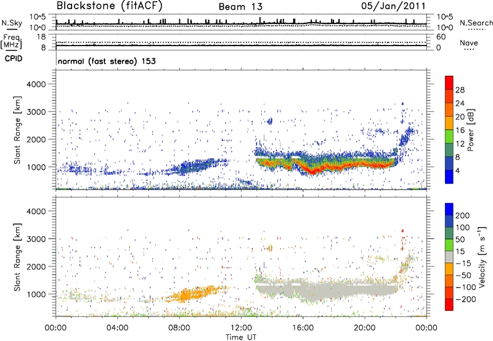Click the "Power [dB]" color bar title
493x341 pixels.
tap(471, 130)
